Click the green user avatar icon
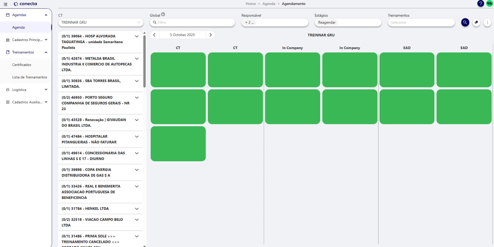494x247 pixels. pos(489,4)
